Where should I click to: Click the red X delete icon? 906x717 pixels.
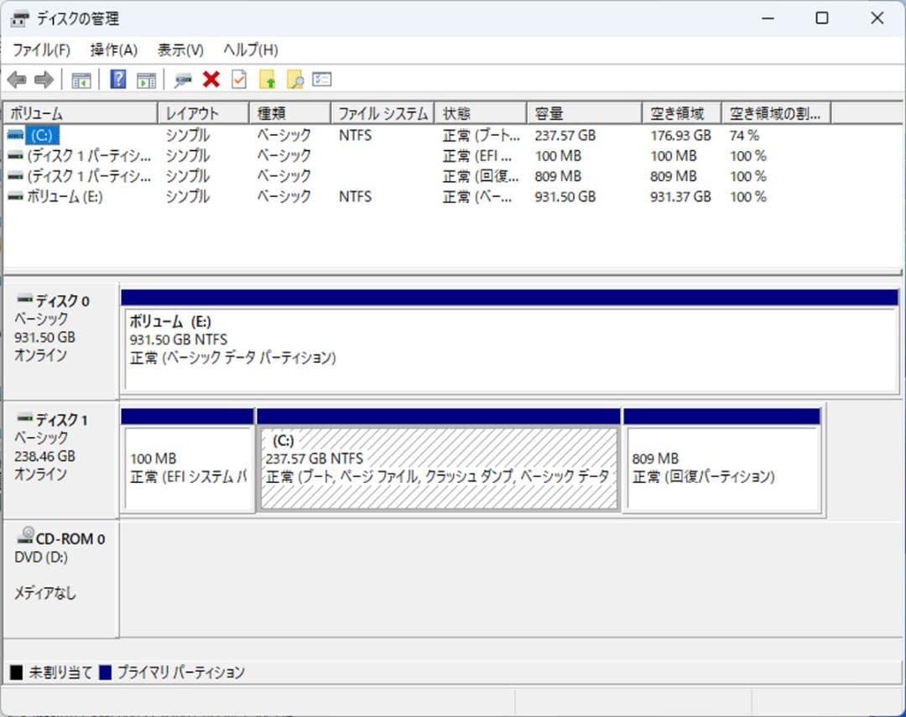coord(210,80)
